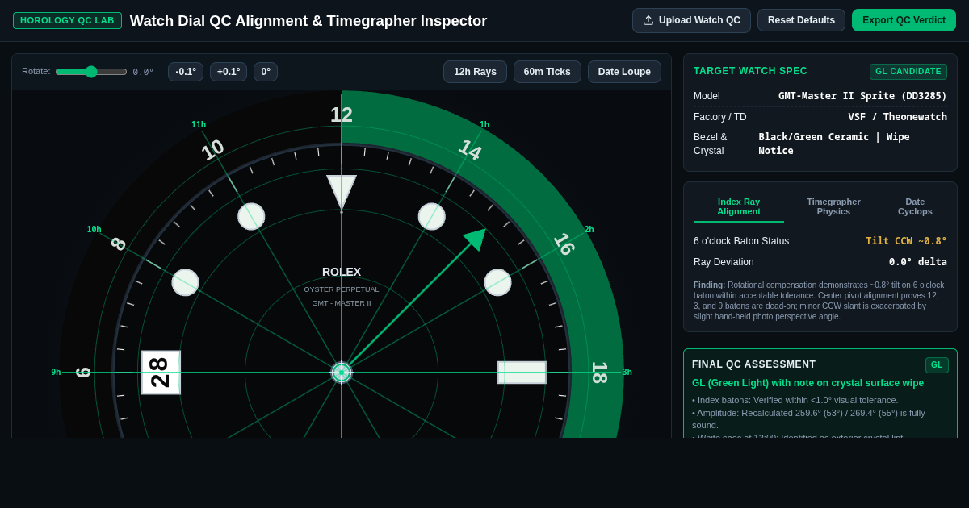969x508 pixels.
Task: Click the date window showing 28
Action: tap(161, 373)
